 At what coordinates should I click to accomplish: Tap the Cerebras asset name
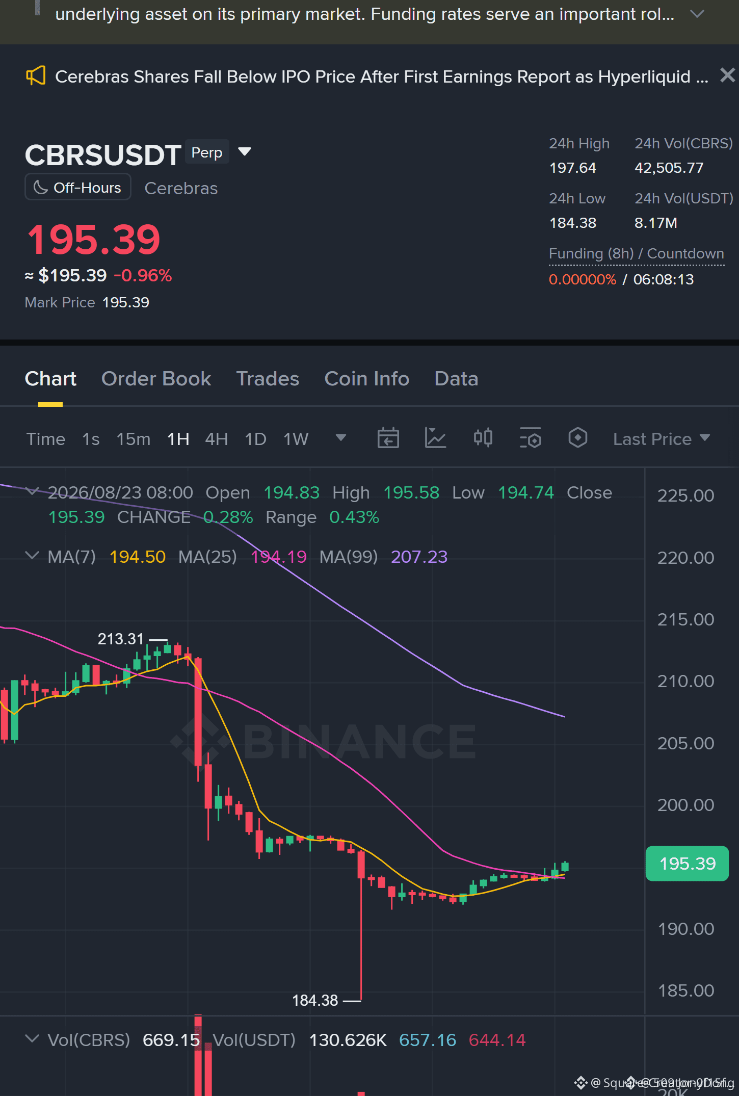[181, 188]
